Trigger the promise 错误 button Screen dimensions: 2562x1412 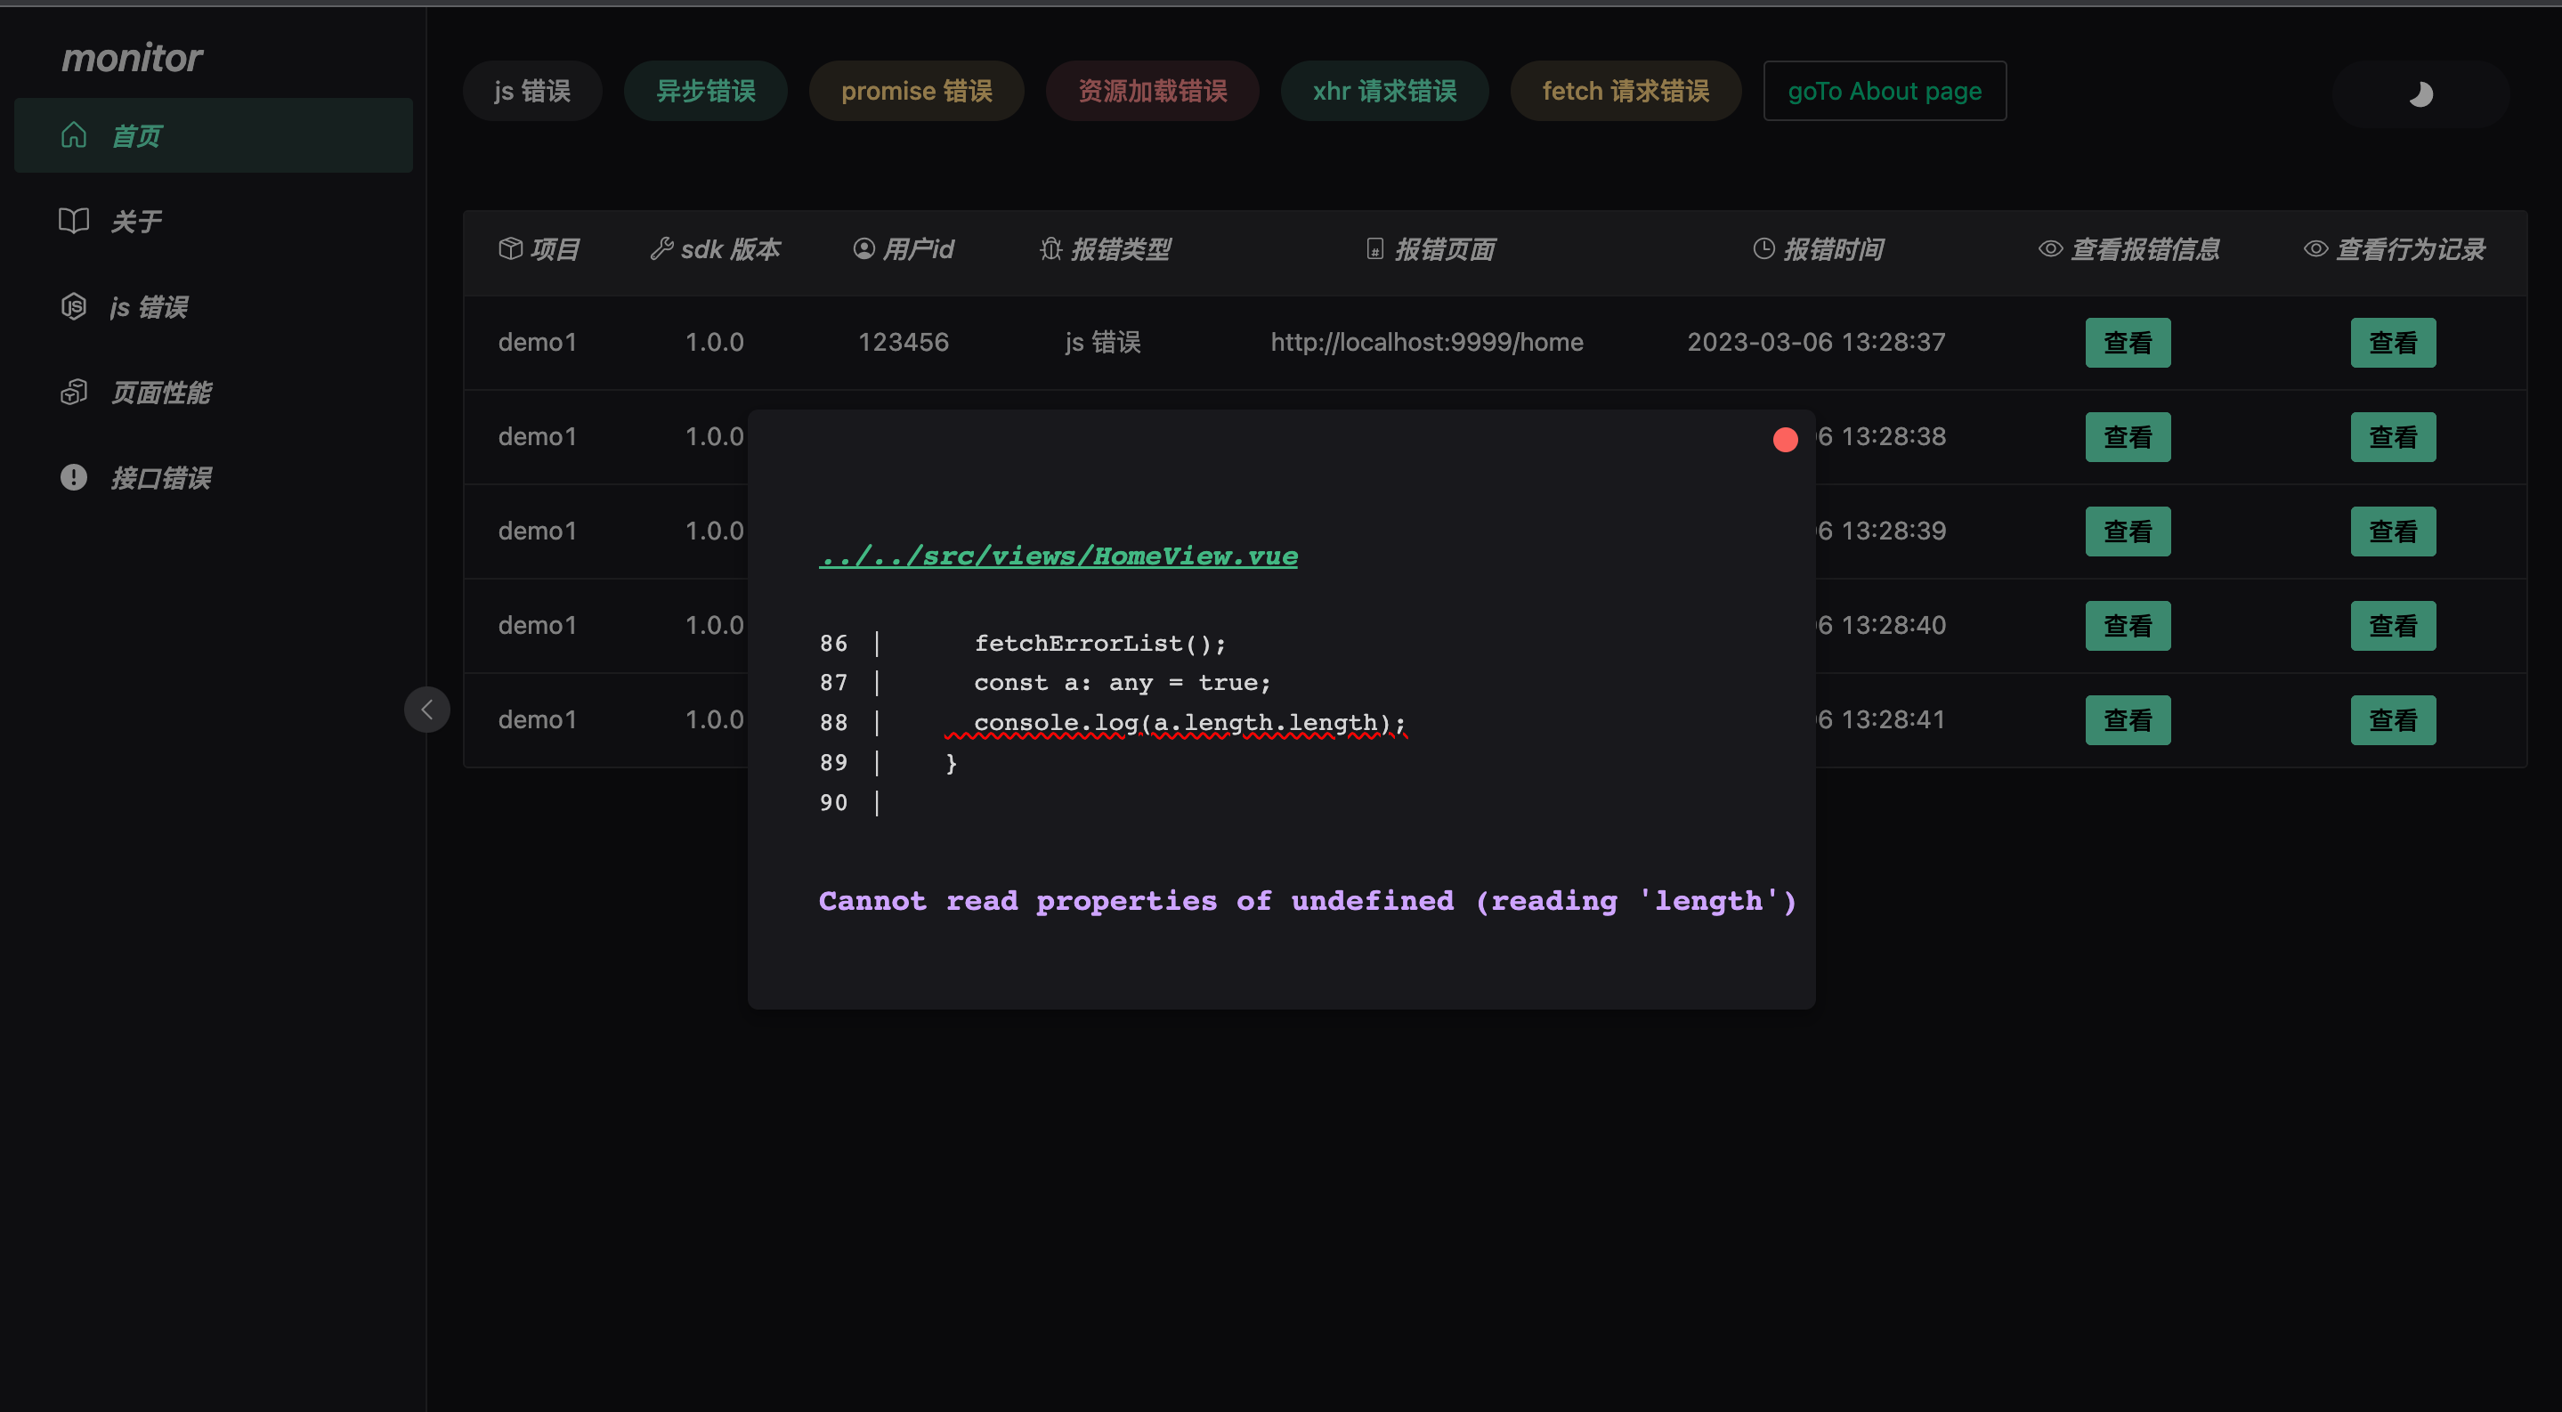(x=916, y=91)
